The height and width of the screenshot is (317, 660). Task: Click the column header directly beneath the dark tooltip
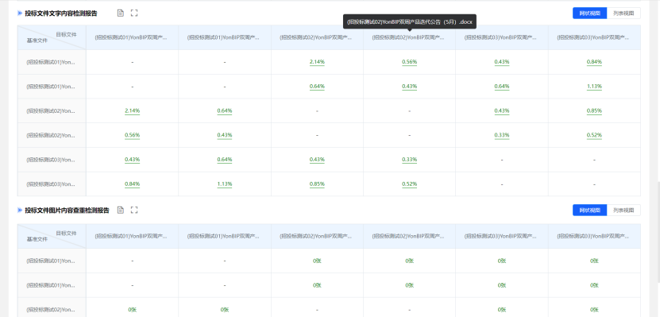[409, 37]
